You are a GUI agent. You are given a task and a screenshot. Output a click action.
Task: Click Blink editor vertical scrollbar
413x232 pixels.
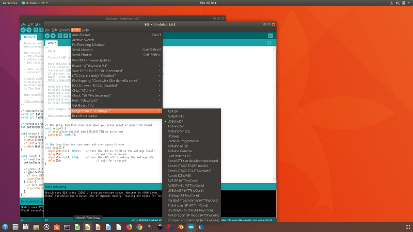pyautogui.click(x=275, y=114)
